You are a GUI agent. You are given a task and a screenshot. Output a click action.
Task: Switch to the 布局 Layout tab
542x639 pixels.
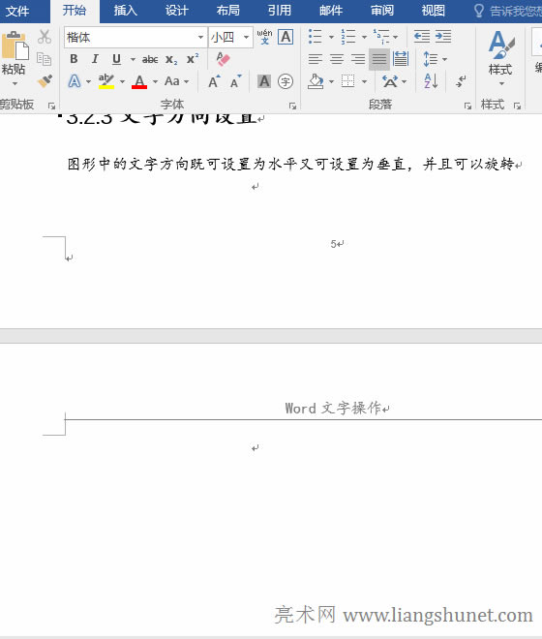227,11
